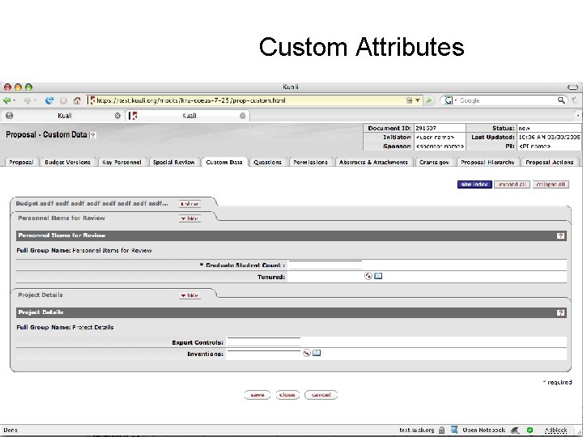Click the green shield status bar icon
This screenshot has width=583, height=437.
[x=530, y=430]
